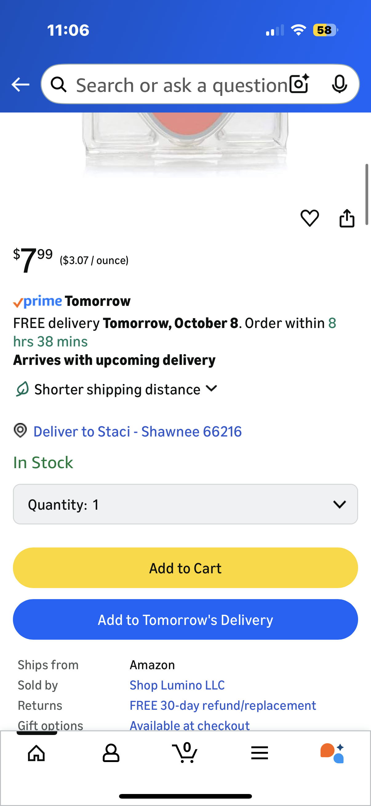
Task: Click Add to Tomorrow's Delivery button
Action: tap(185, 619)
